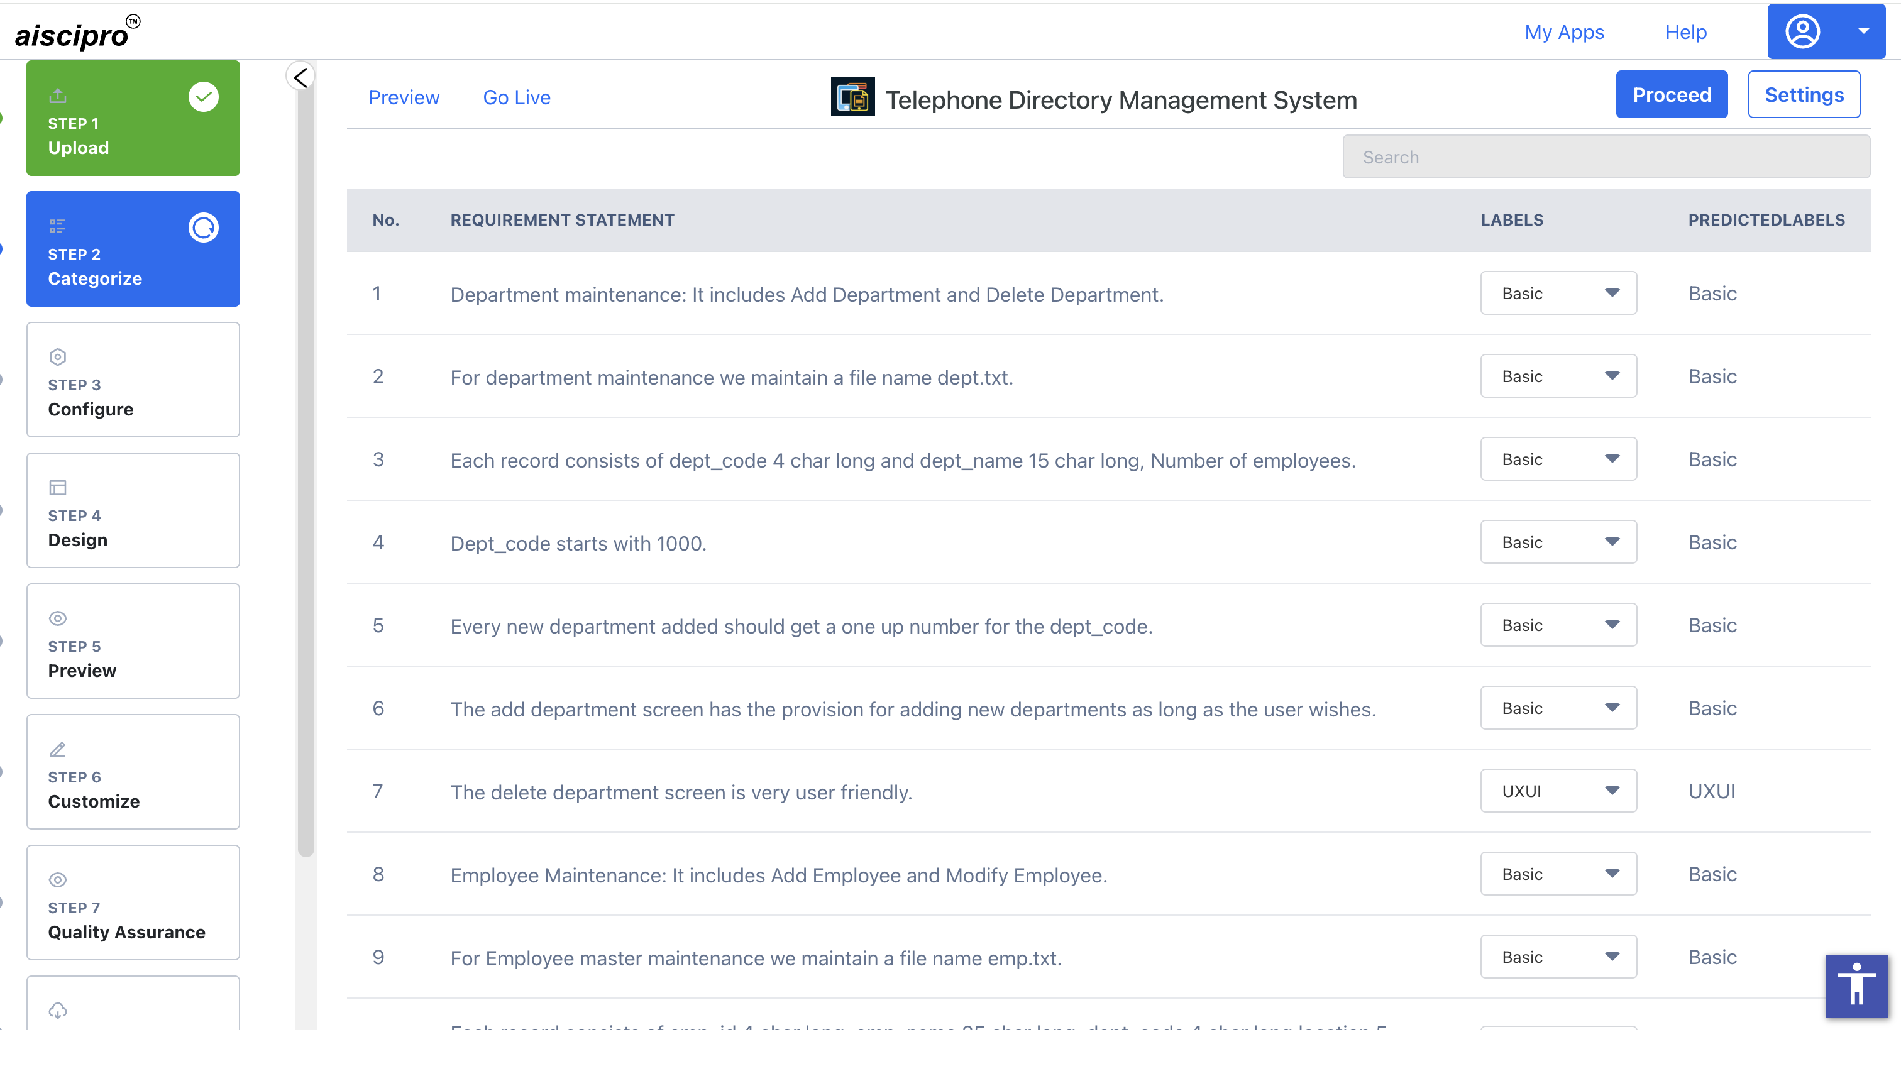Select the 'add department screen' statement in row 6
1901x1081 pixels.
(913, 710)
